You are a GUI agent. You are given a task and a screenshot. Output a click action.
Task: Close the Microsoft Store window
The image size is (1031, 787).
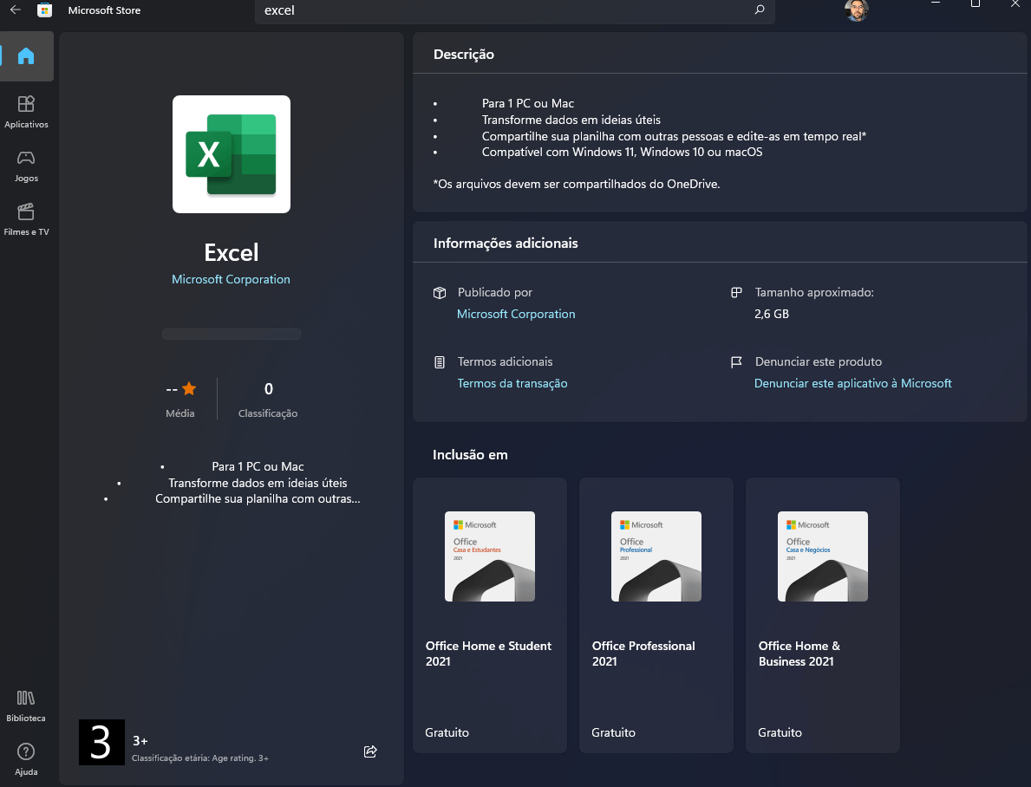click(x=1015, y=4)
